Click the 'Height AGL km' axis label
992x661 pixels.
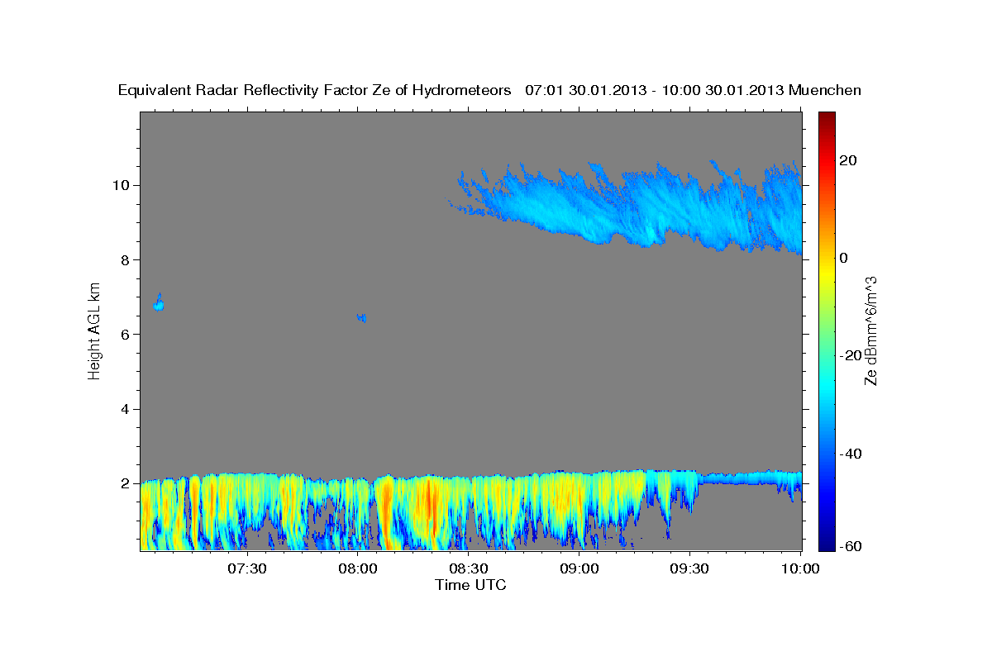(95, 331)
